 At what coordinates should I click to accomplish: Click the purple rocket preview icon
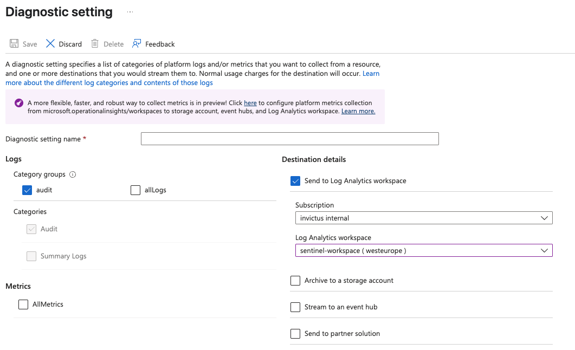click(19, 103)
